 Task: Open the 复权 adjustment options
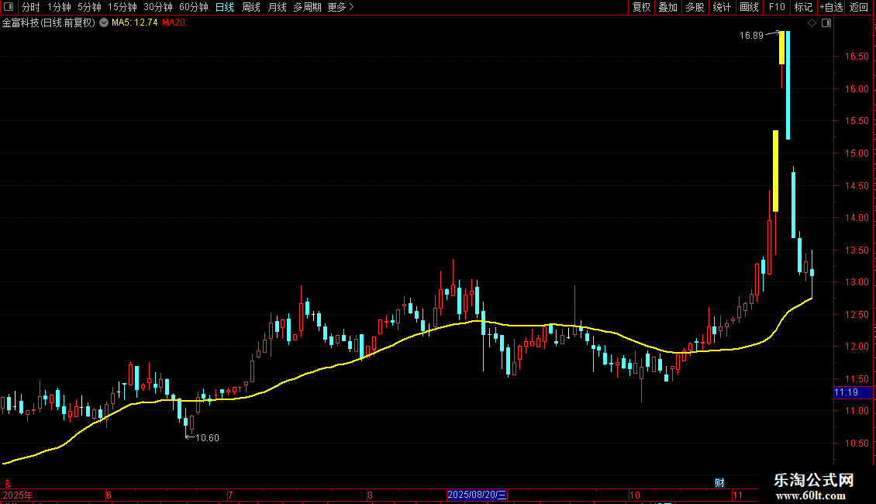coord(641,7)
